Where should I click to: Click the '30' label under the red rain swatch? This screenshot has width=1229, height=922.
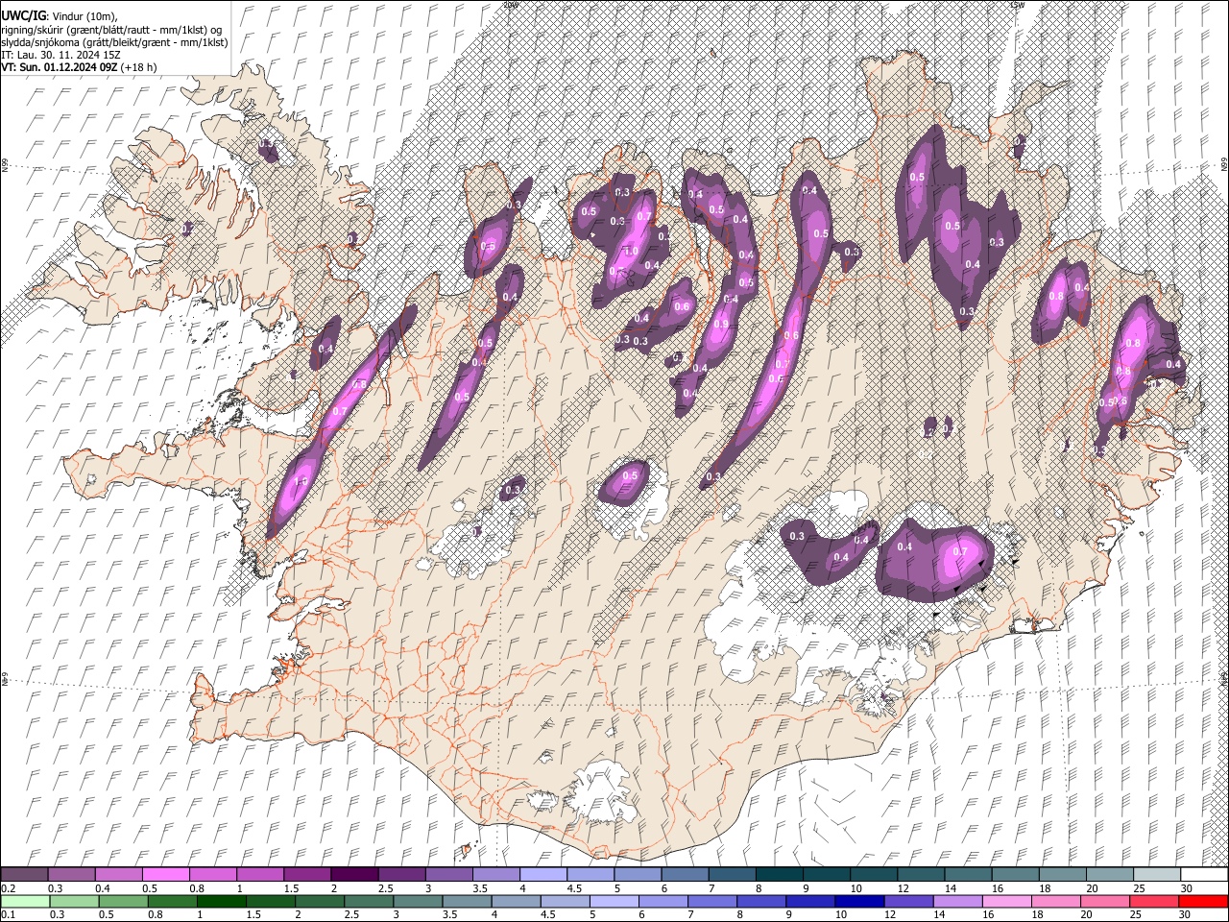[1186, 914]
